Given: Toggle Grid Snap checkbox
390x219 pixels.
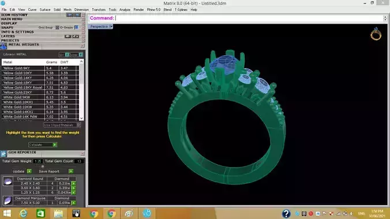Looking at the screenshot, I should coord(57,28).
